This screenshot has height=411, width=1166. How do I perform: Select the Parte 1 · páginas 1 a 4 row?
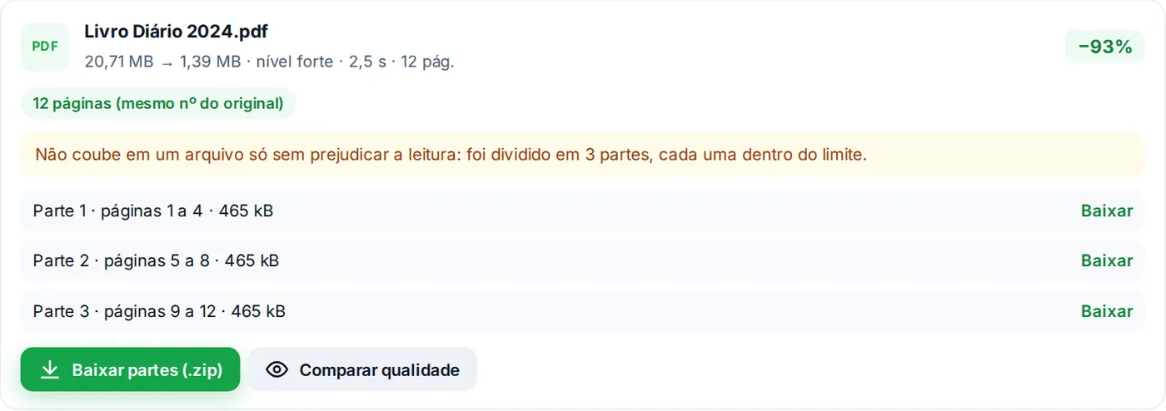click(x=583, y=210)
